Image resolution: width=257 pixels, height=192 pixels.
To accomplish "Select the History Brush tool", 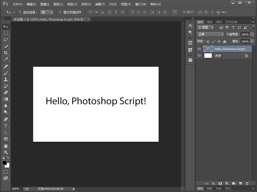I will pos(6,86).
